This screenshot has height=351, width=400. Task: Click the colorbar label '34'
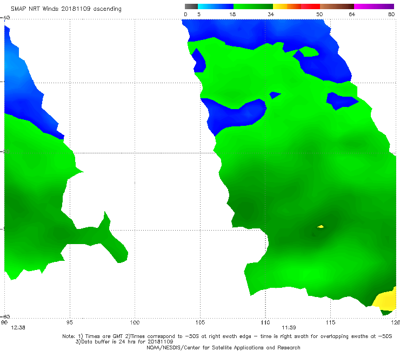[x=271, y=15]
